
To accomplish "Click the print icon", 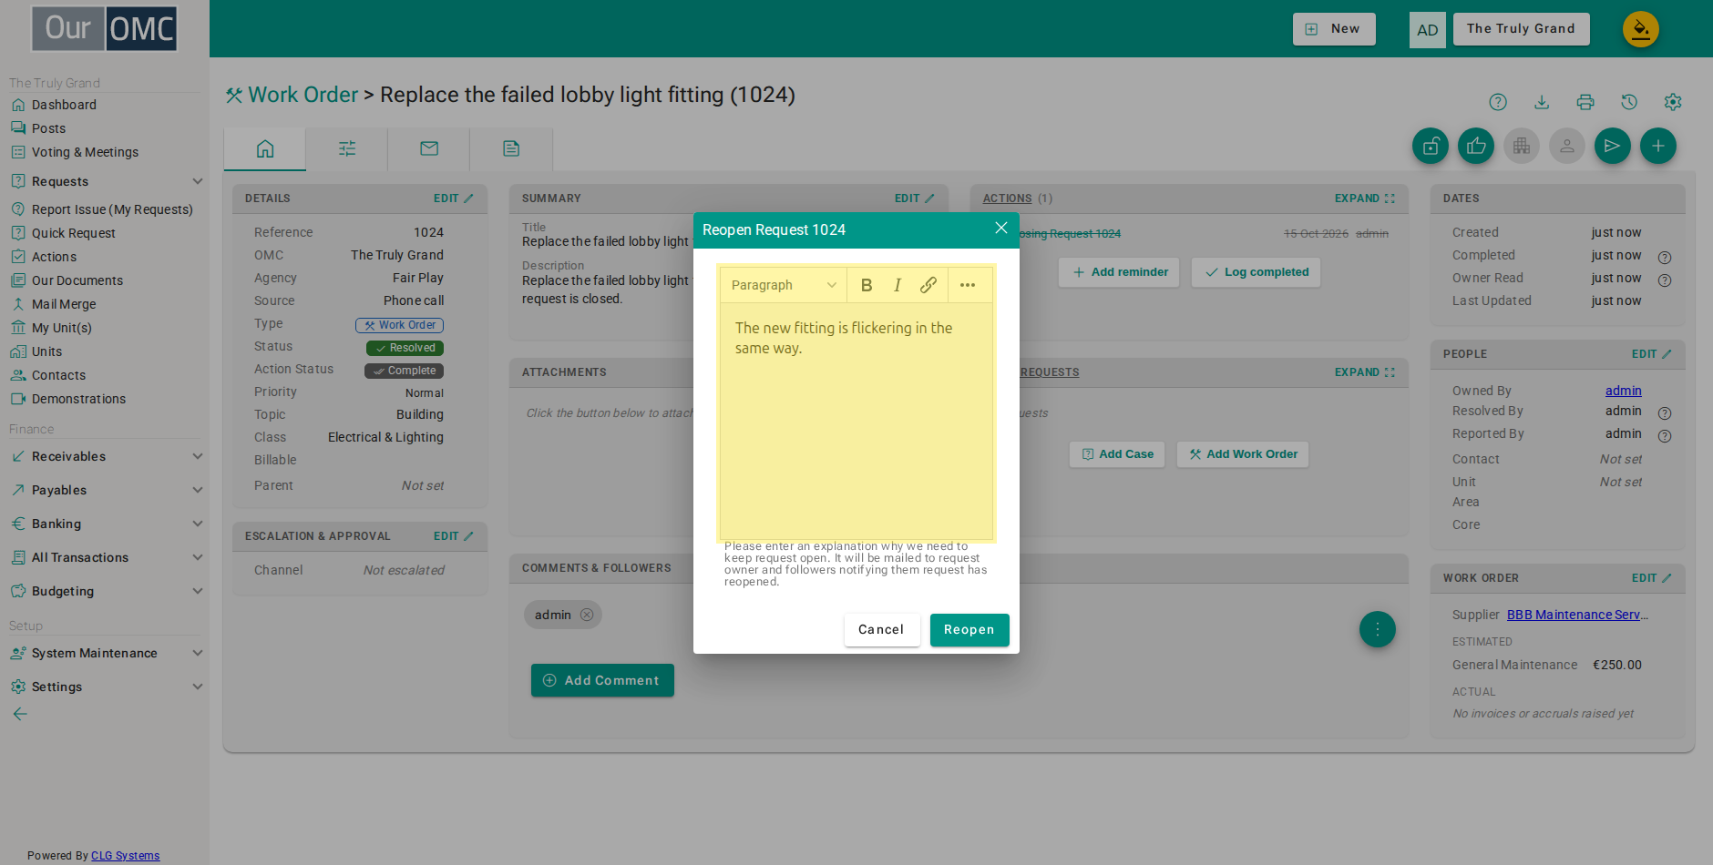I will [x=1585, y=102].
